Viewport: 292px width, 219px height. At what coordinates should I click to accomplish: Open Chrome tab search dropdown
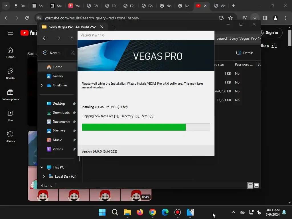pos(6,6)
